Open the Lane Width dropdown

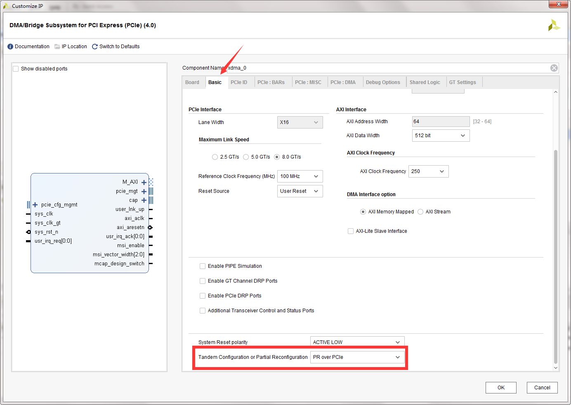300,122
